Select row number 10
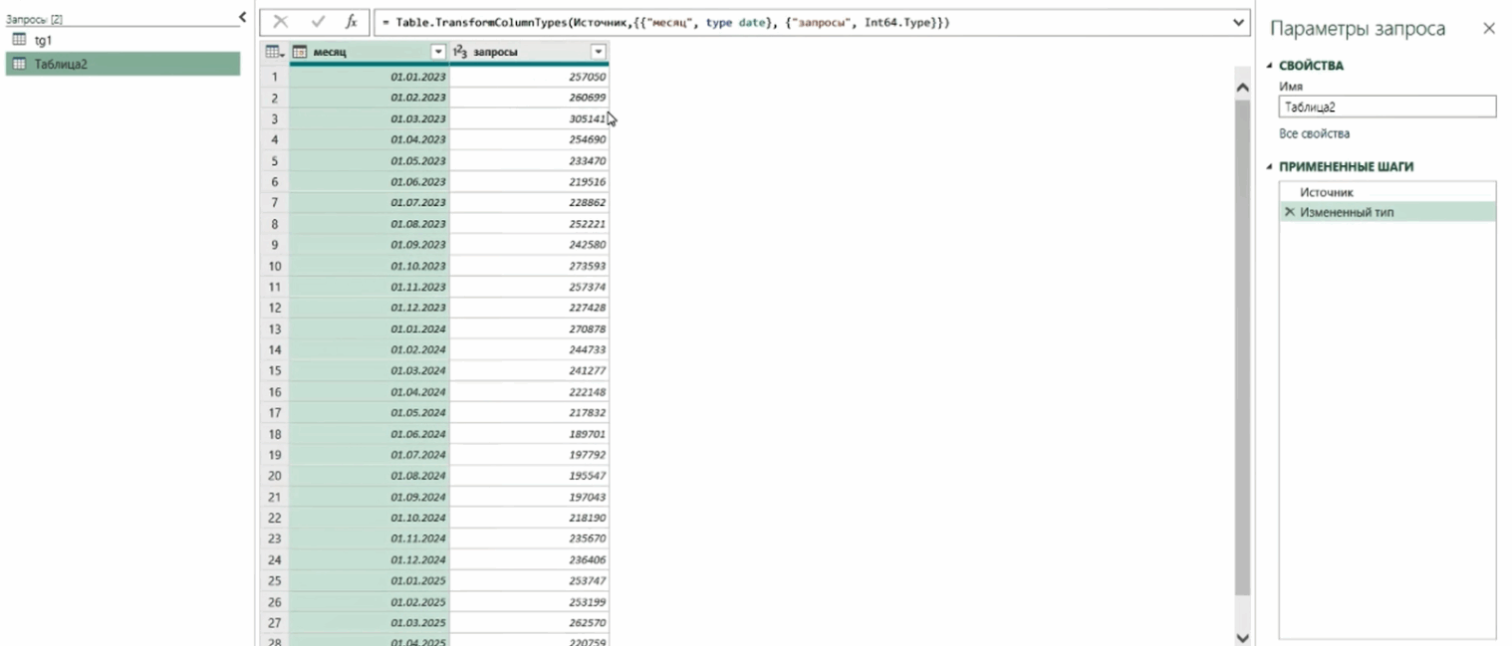1512x646 pixels. click(275, 266)
